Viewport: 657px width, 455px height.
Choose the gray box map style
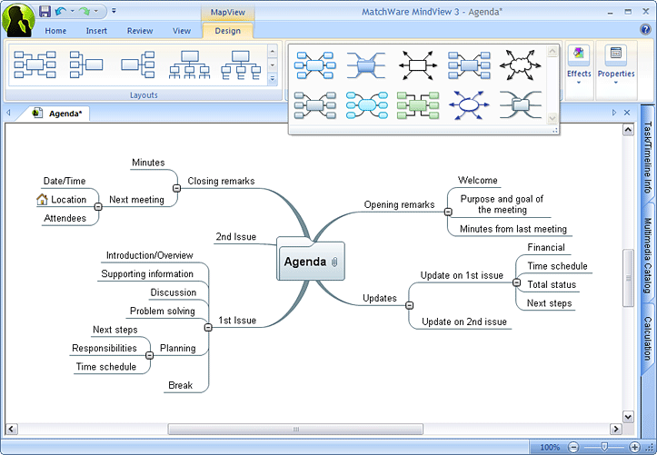(x=314, y=105)
